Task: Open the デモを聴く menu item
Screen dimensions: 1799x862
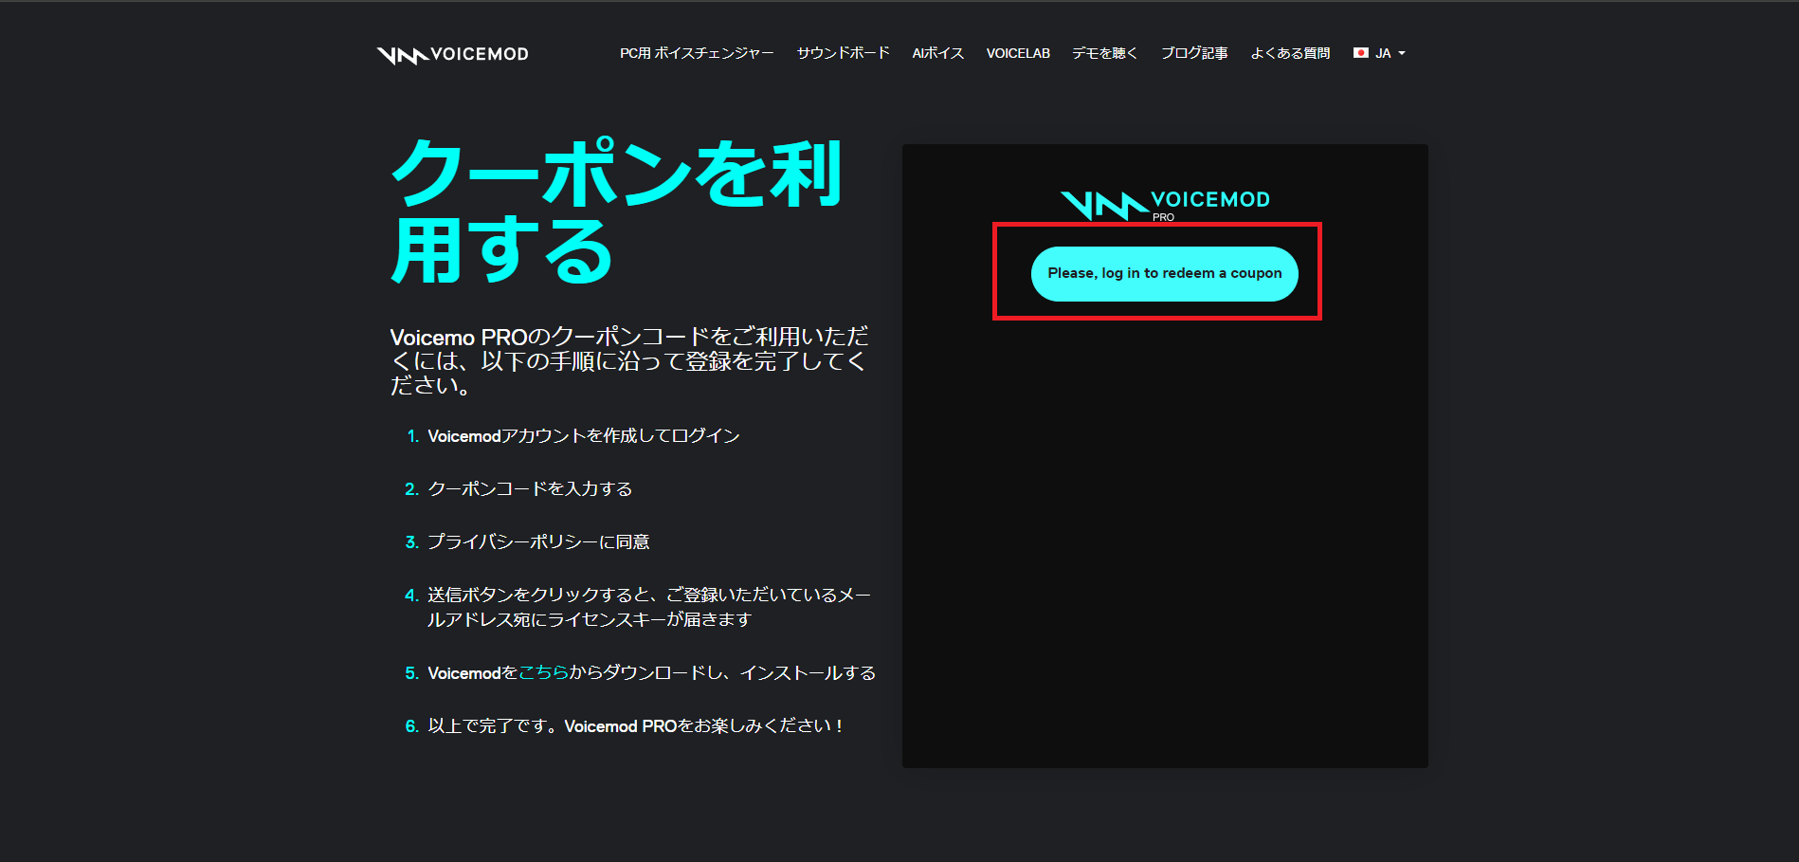Action: 1104,53
